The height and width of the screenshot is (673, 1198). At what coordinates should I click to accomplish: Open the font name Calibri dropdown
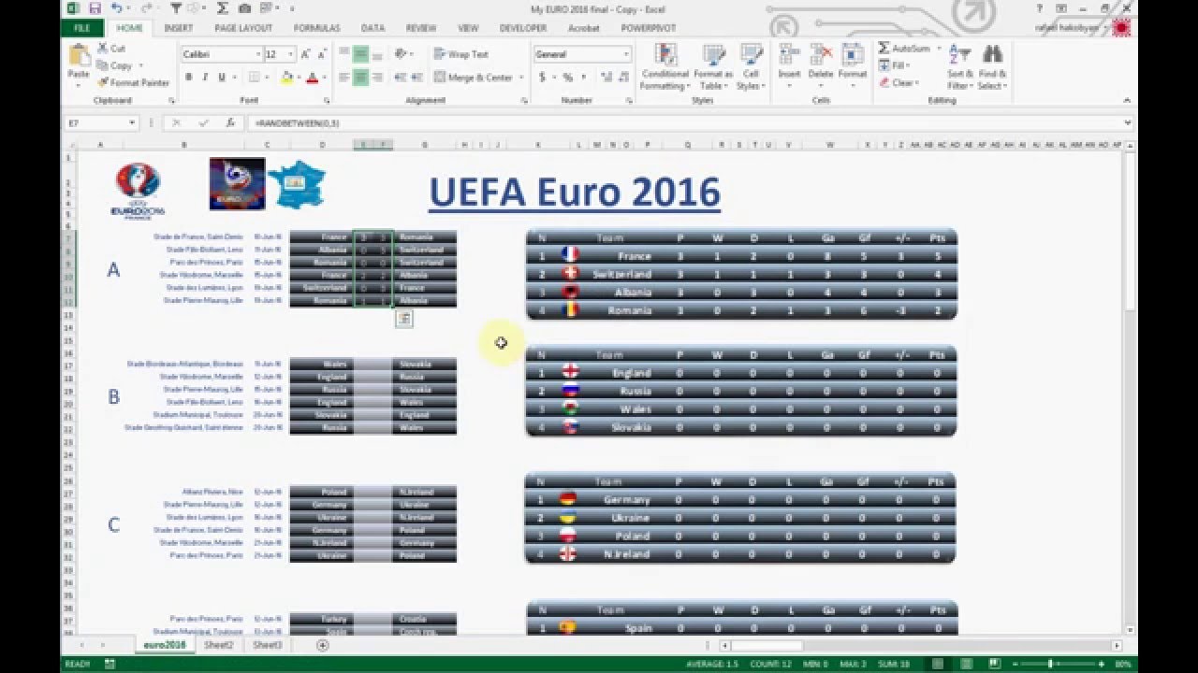tap(258, 54)
